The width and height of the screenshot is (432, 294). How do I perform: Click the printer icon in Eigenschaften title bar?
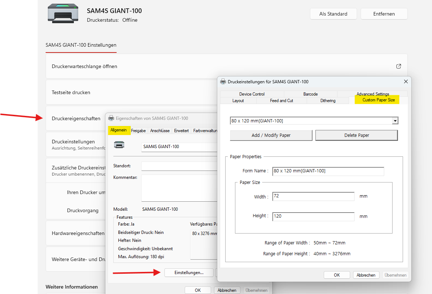111,118
